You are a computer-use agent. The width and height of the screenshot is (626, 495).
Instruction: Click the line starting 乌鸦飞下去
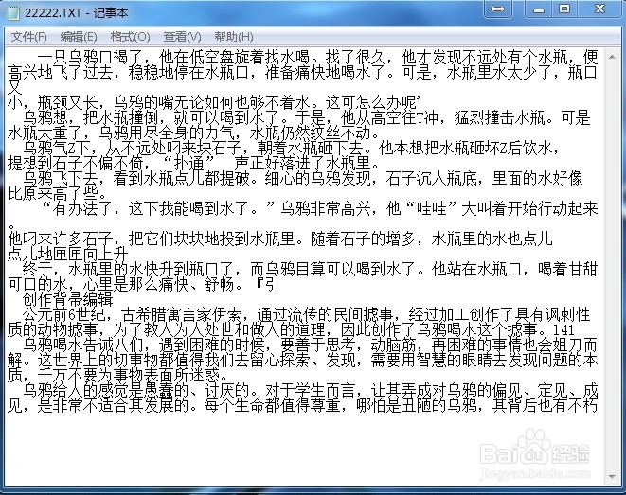[x=303, y=179]
